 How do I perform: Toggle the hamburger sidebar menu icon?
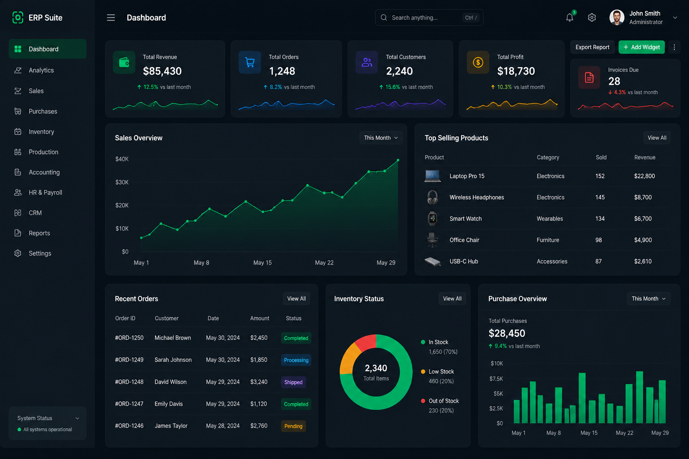coord(111,17)
